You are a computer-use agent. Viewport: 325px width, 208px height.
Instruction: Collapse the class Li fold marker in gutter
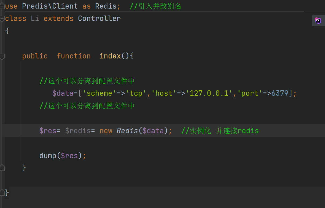(2, 19)
